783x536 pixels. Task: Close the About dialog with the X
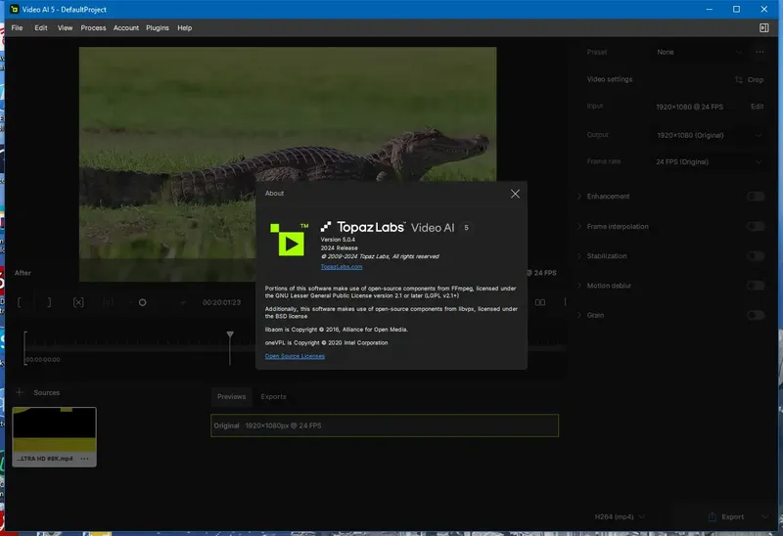(x=515, y=194)
